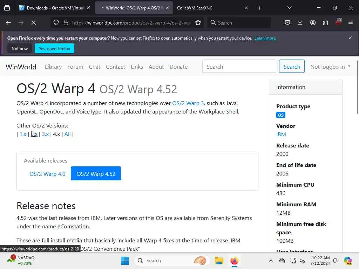The width and height of the screenshot is (359, 269).
Task: Open the Windows Start menu
Action: click(125, 261)
